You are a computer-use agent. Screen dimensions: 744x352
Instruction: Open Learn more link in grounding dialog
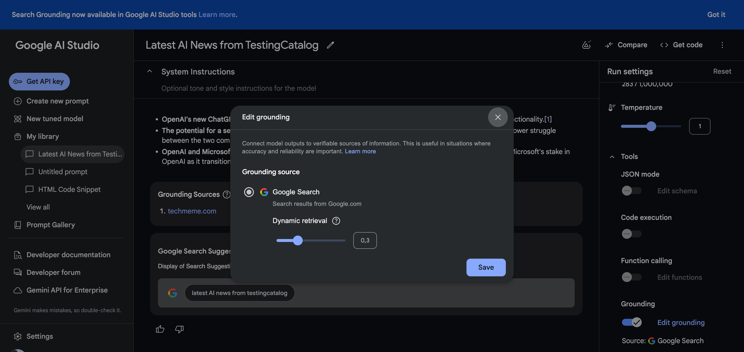360,151
